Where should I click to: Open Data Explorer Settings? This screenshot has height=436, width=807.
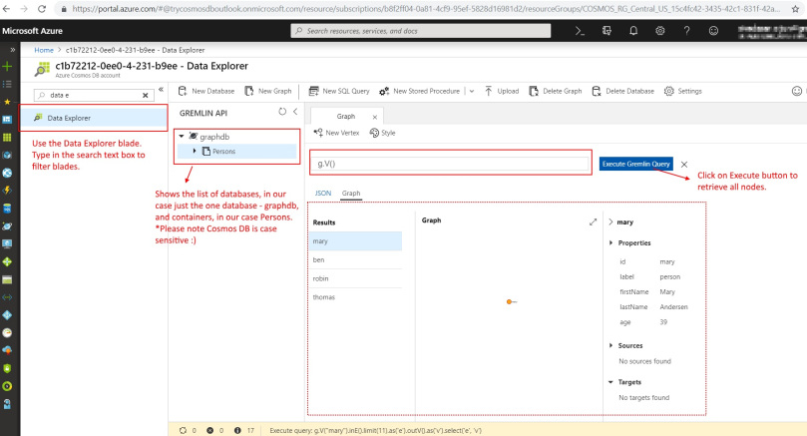click(x=683, y=91)
